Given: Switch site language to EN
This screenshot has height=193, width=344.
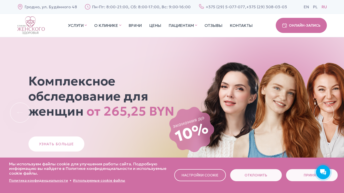Looking at the screenshot, I should 306,7.
